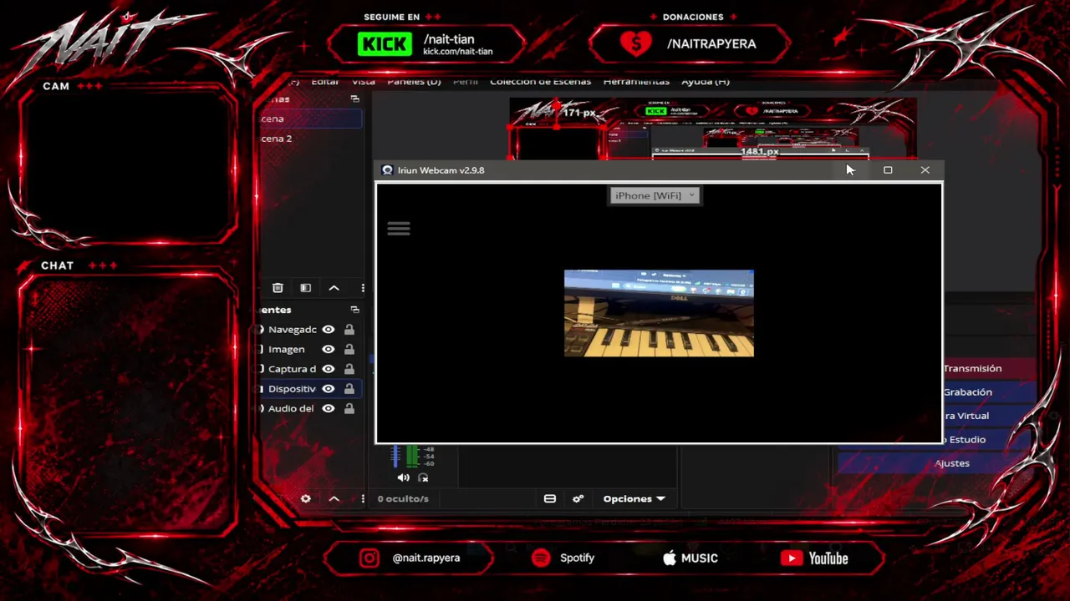Select the first scene in Escenas list
Viewport: 1070px width, 601px height.
310,119
